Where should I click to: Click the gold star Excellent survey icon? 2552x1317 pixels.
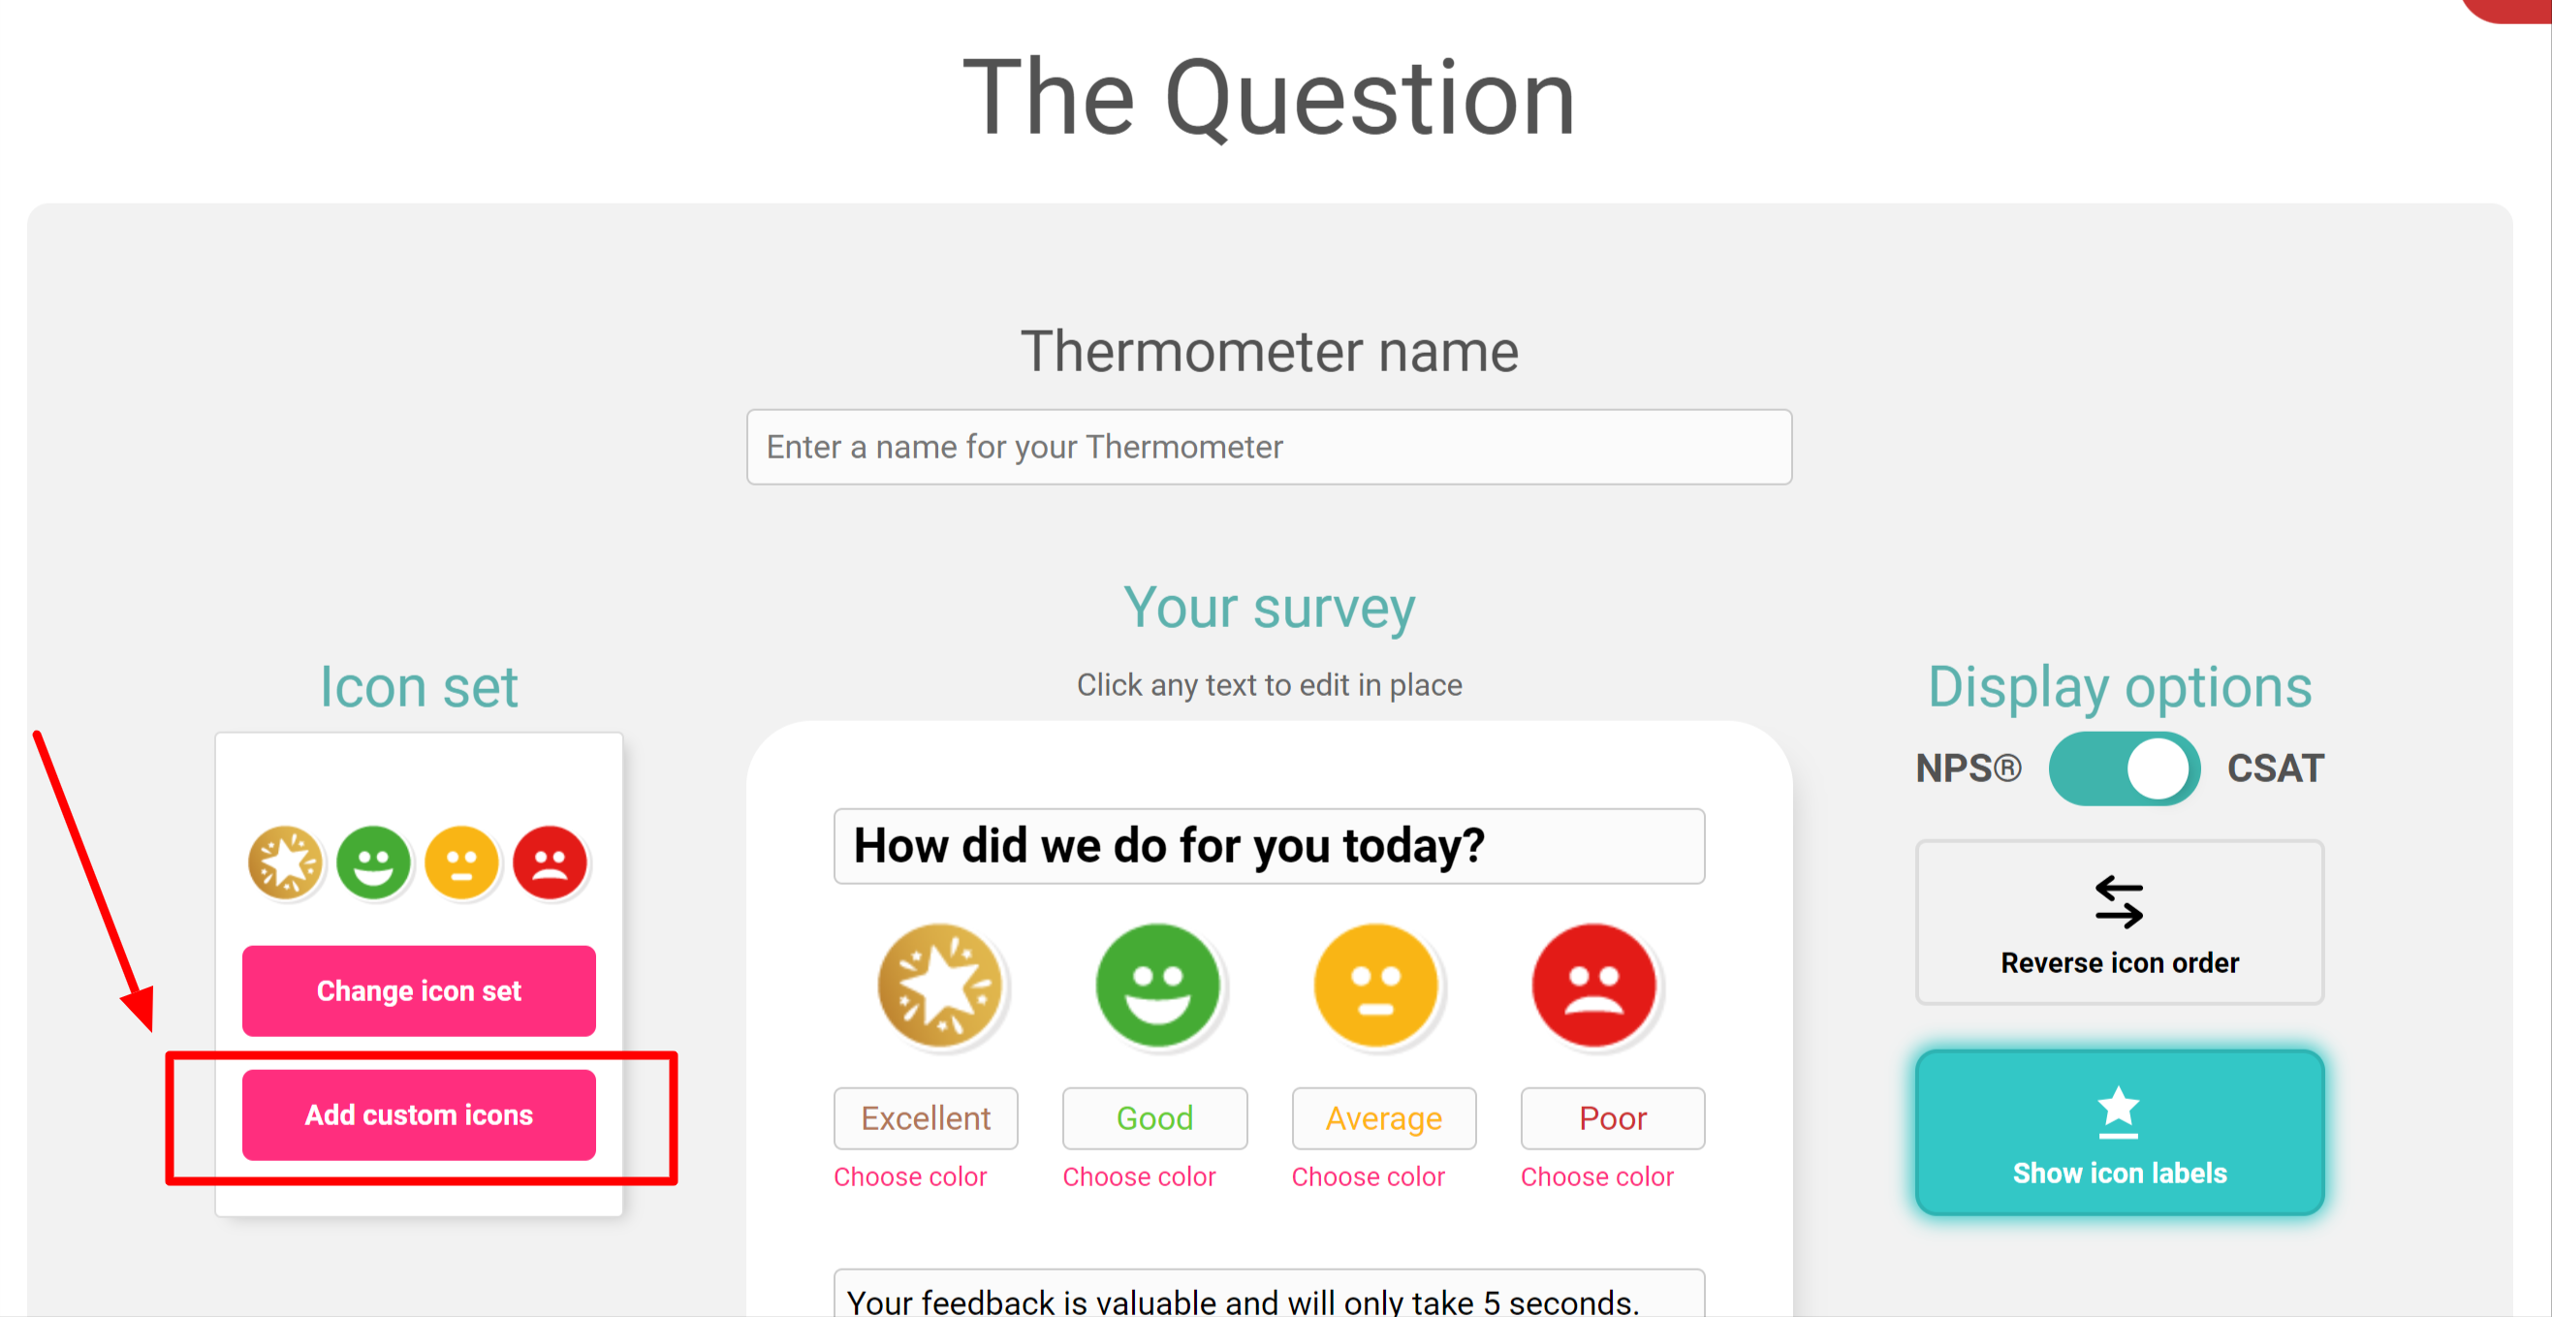(939, 986)
